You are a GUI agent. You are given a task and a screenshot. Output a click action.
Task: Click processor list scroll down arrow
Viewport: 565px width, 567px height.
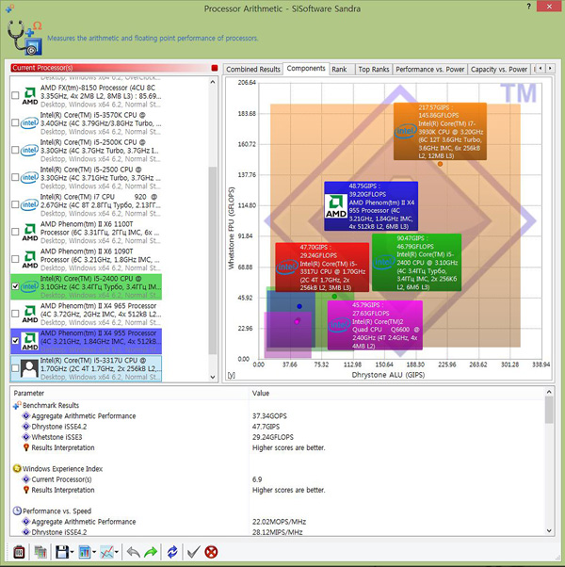pos(213,377)
